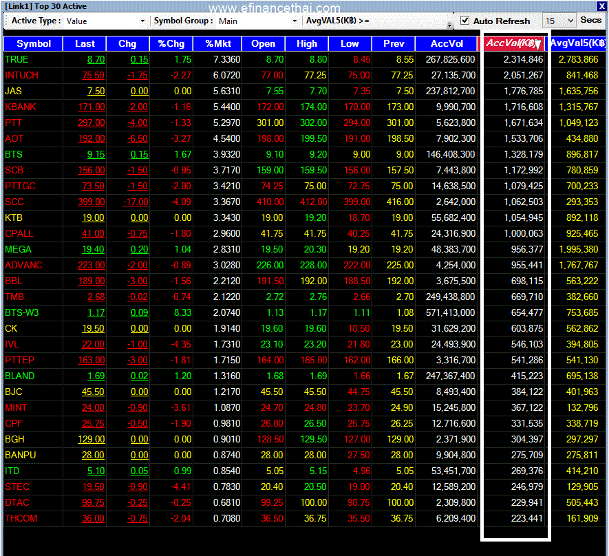609x556 pixels.
Task: Select the ITD symbol
Action: pyautogui.click(x=12, y=471)
